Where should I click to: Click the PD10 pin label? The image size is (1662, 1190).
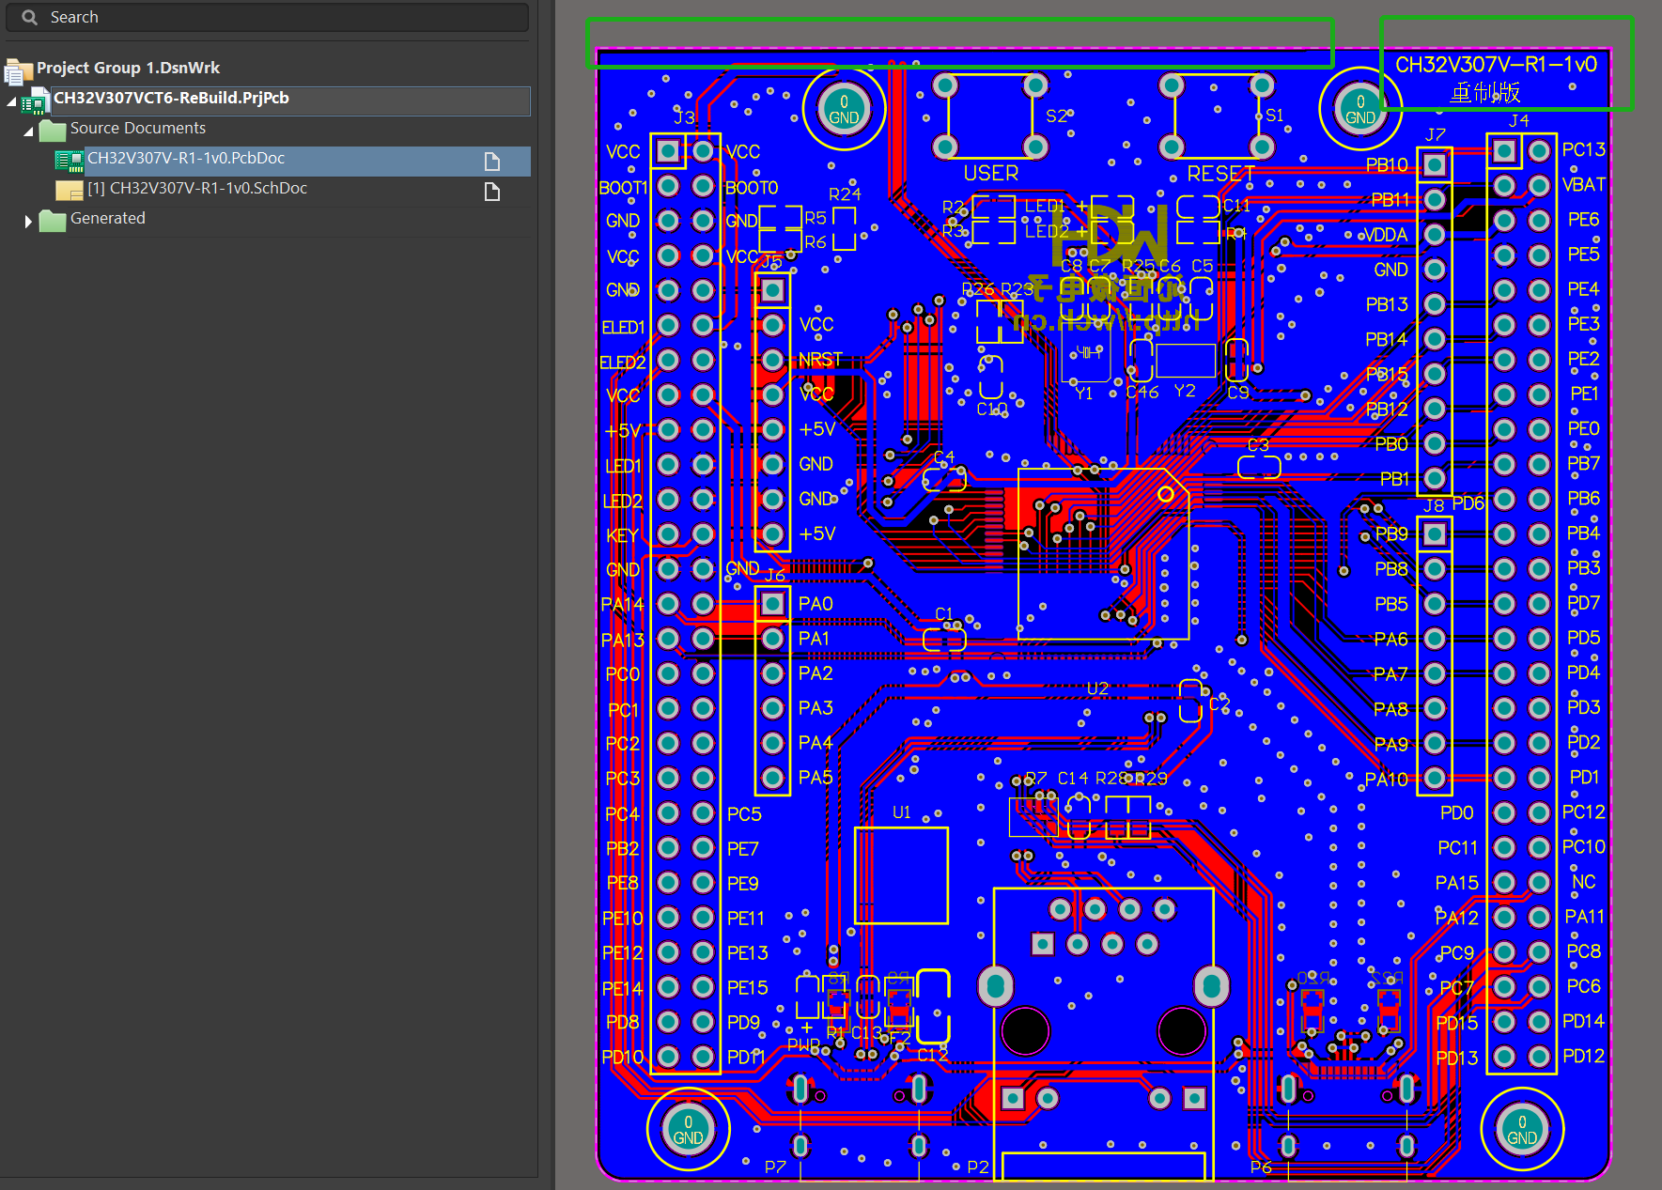point(623,1058)
